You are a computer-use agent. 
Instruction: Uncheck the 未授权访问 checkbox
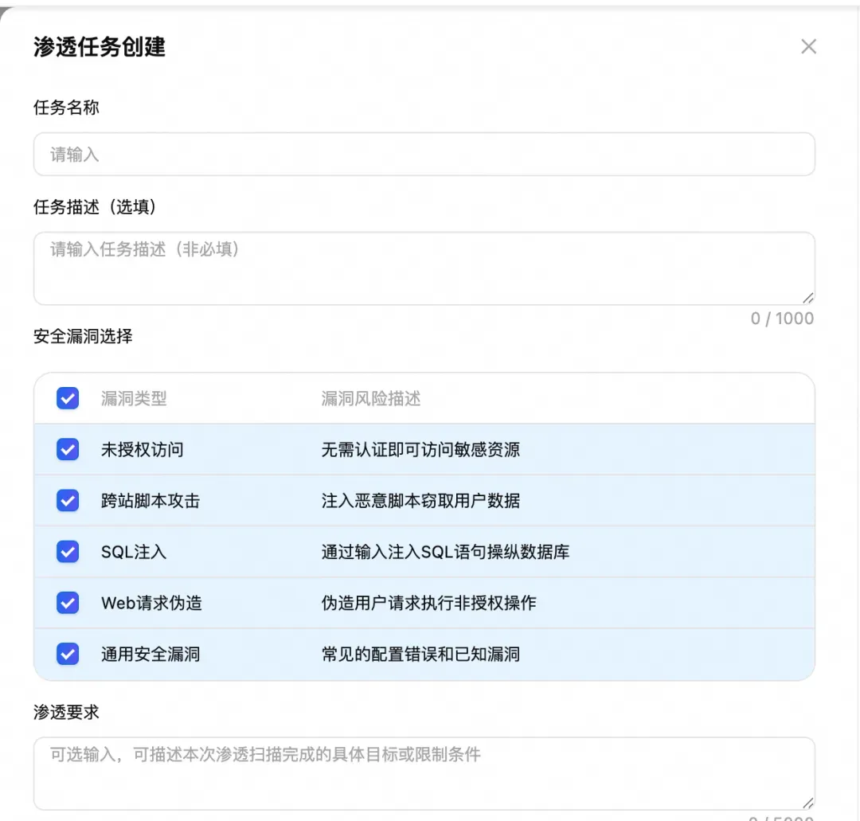[x=68, y=449]
